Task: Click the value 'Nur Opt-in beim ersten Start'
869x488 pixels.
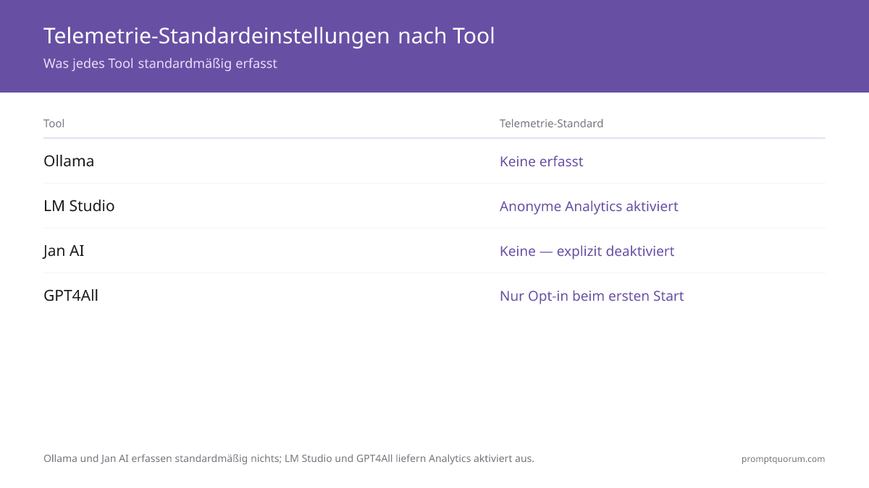Action: pos(592,296)
